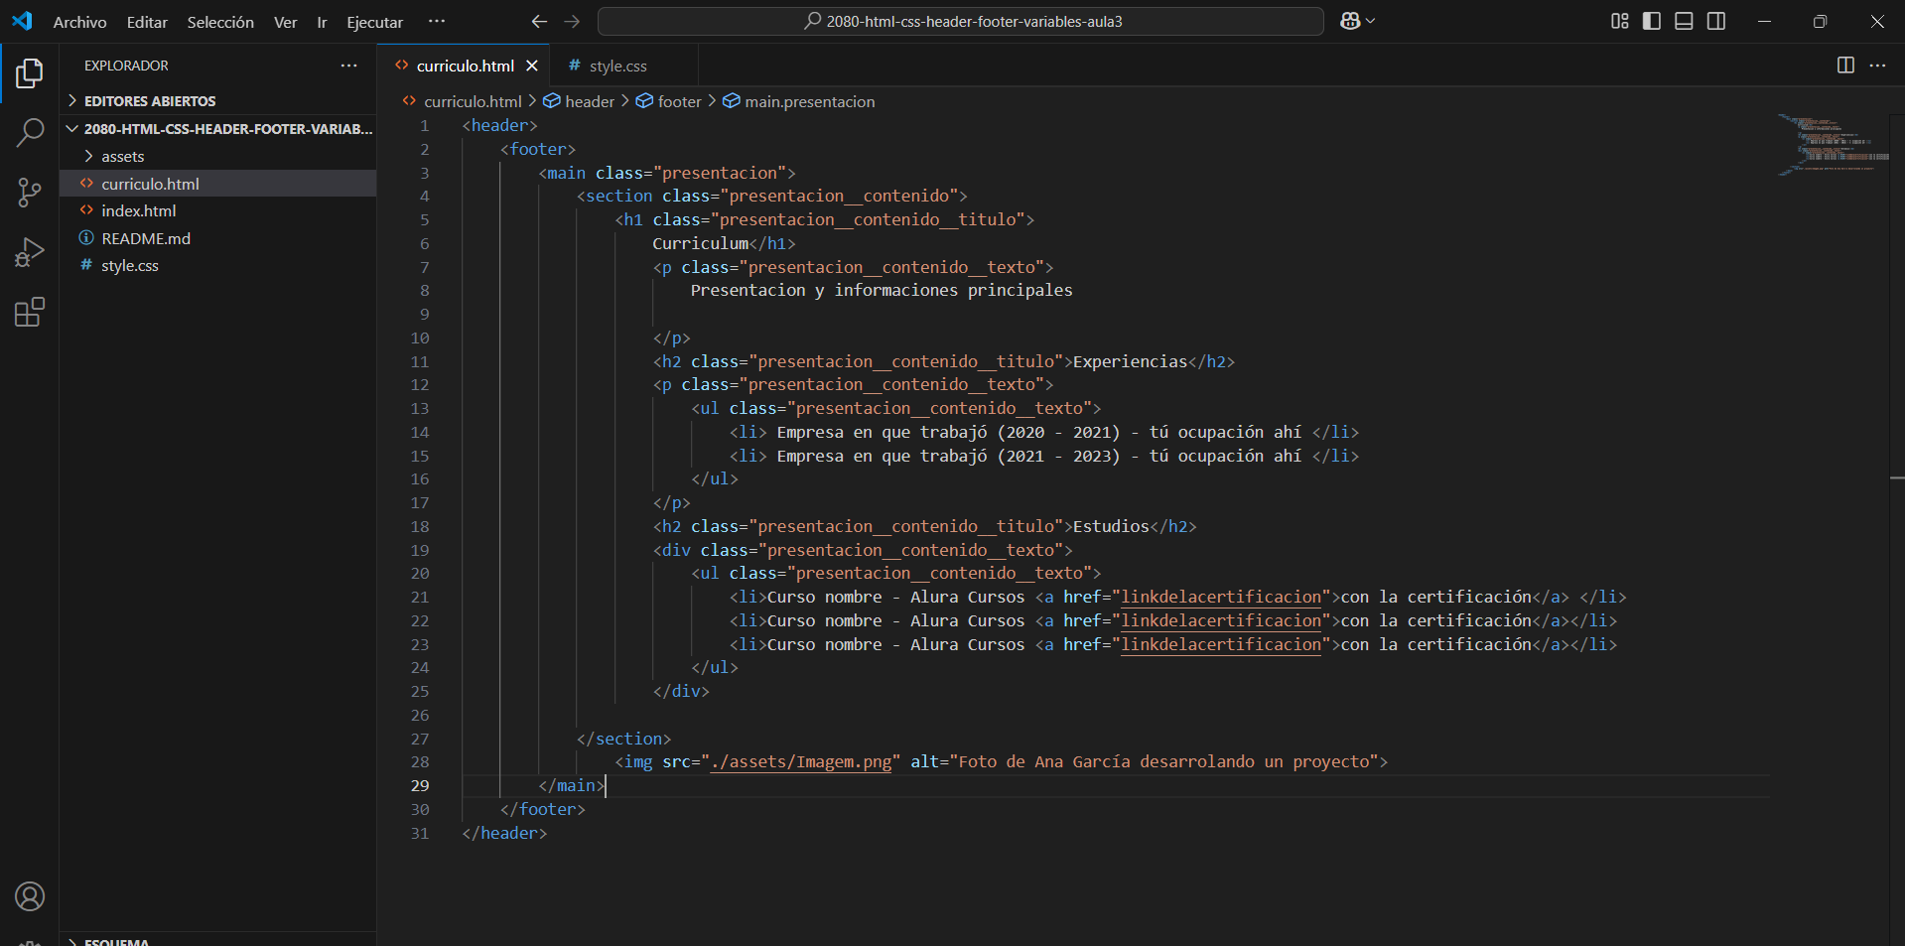Viewport: 1905px width, 946px height.
Task: Open the Ver menu
Action: pos(285,22)
